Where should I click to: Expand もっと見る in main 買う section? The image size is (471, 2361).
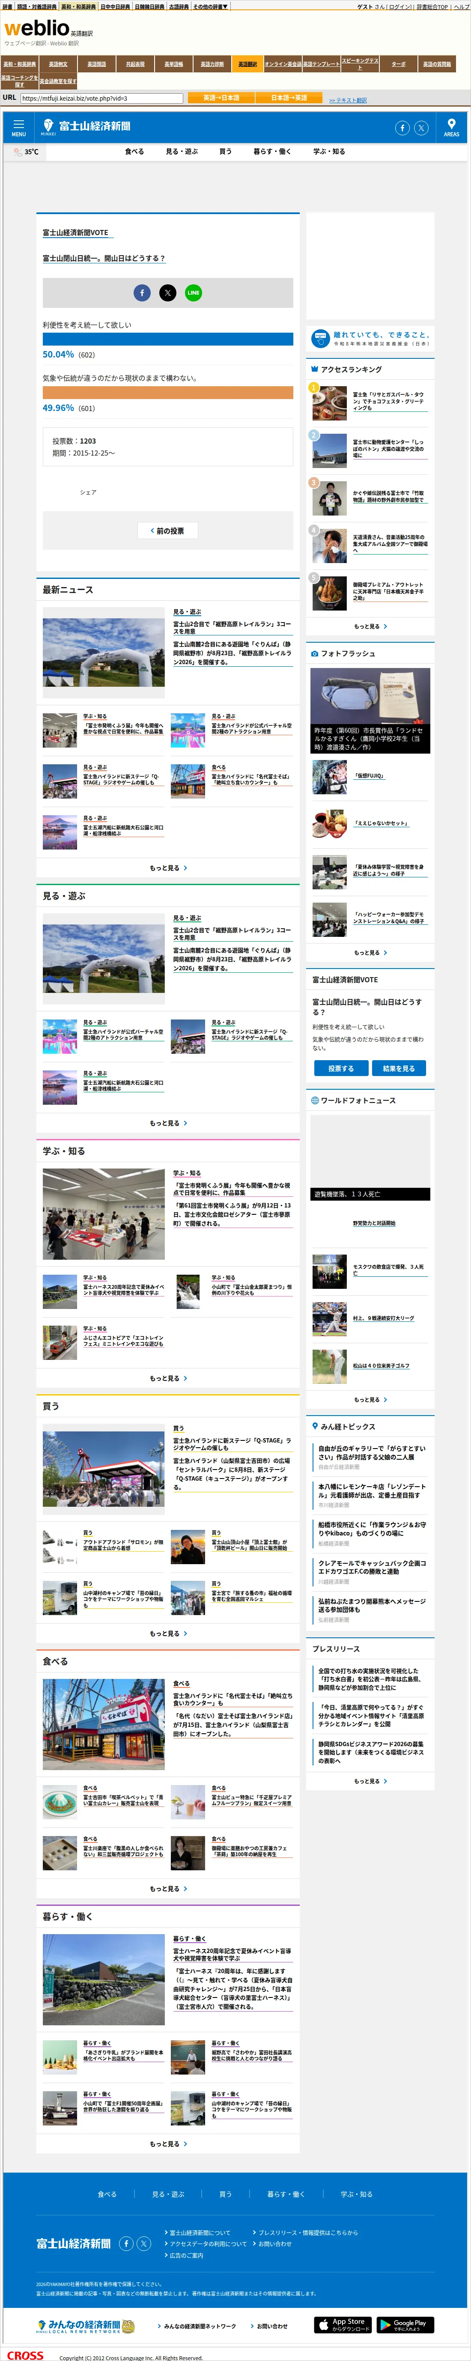[x=168, y=1633]
